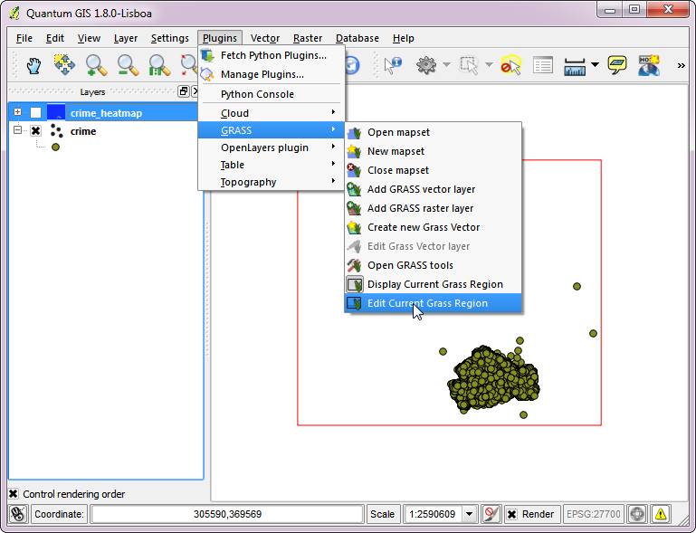Open the action gear dropdown arrow

[446, 65]
